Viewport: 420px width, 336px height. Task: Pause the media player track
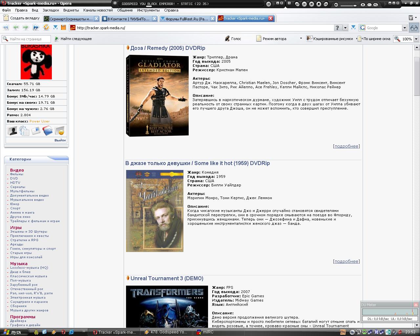311,4
